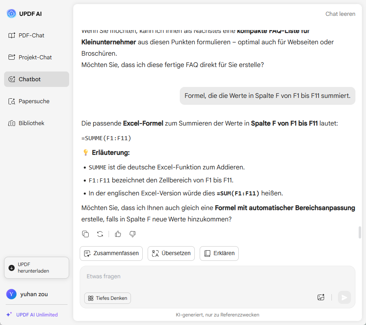The width and height of the screenshot is (366, 325).
Task: Click the user message about Spalte F
Action: tap(268, 96)
